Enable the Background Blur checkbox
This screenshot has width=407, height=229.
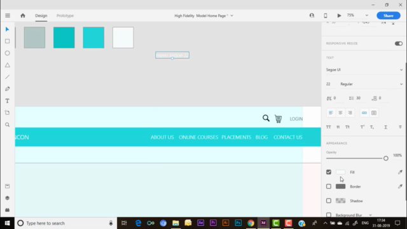(329, 215)
